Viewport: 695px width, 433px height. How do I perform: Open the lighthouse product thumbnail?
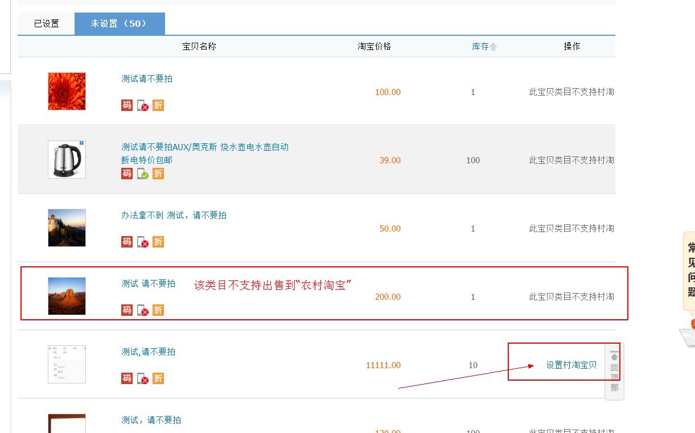67,228
